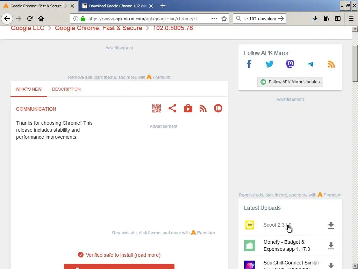Screen dimensions: 358x269
Task: Go back to the previous page
Action: pyautogui.click(x=7, y=19)
